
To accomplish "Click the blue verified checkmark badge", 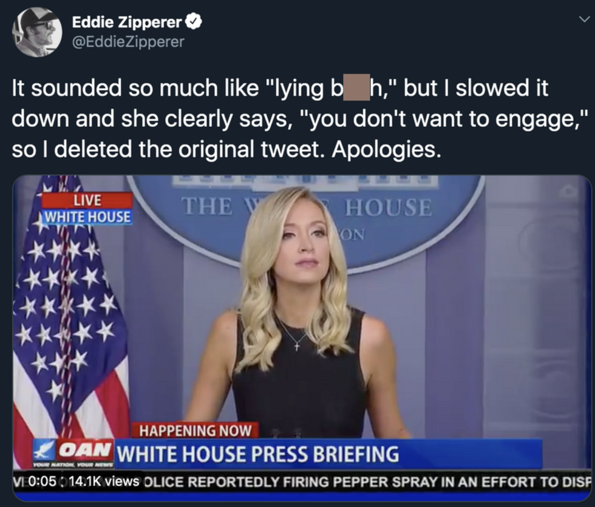I will pos(194,23).
